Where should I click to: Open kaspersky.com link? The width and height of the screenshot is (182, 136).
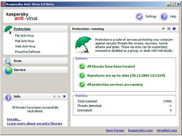coord(140,130)
